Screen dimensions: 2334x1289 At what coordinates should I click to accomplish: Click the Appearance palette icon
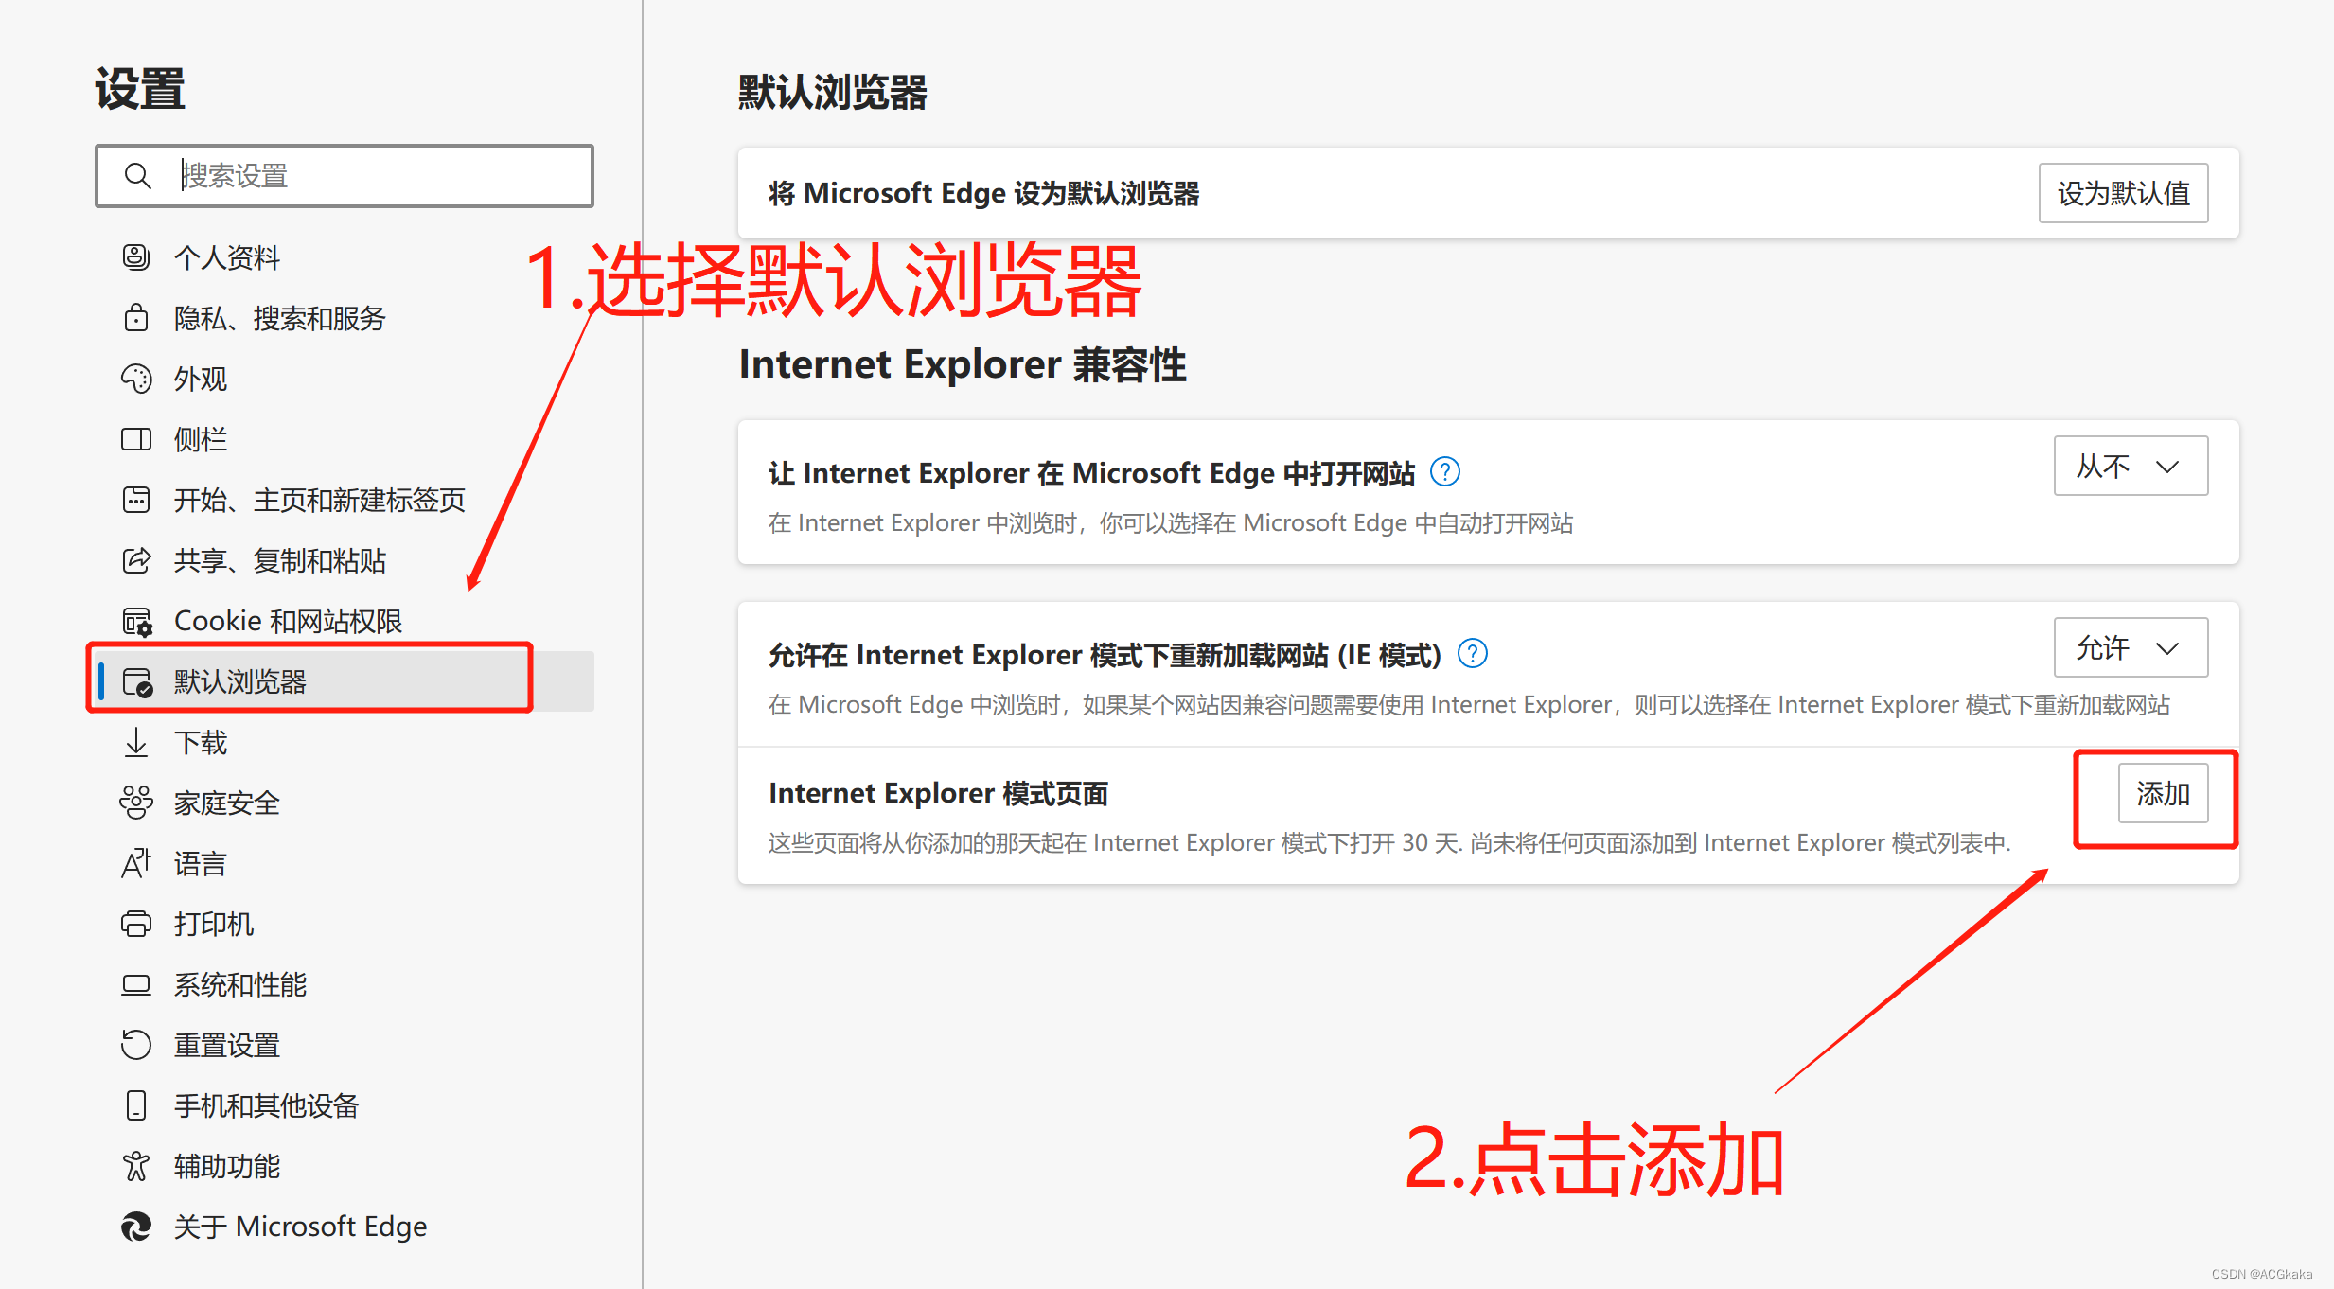(x=136, y=379)
